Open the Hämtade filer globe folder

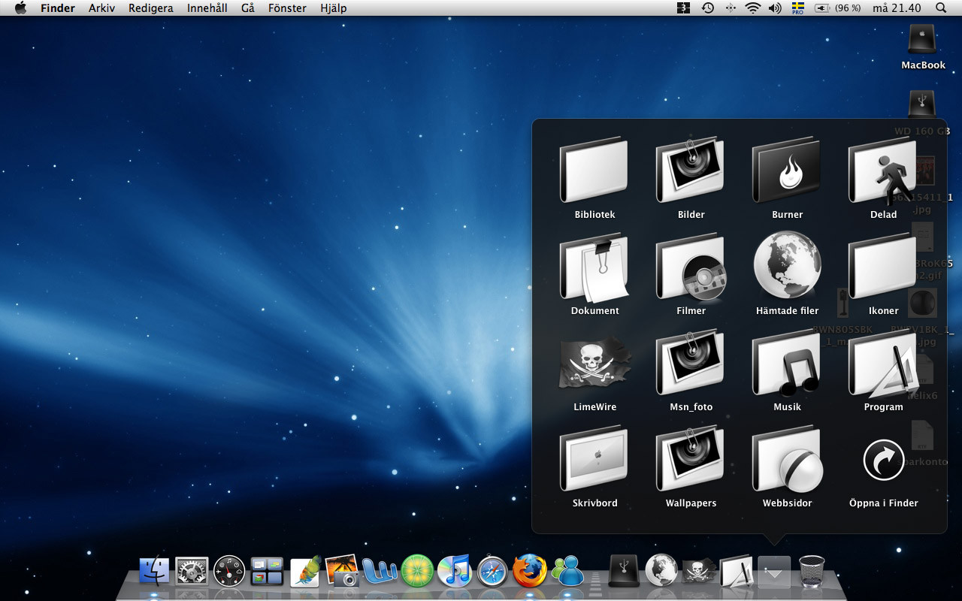coord(787,265)
